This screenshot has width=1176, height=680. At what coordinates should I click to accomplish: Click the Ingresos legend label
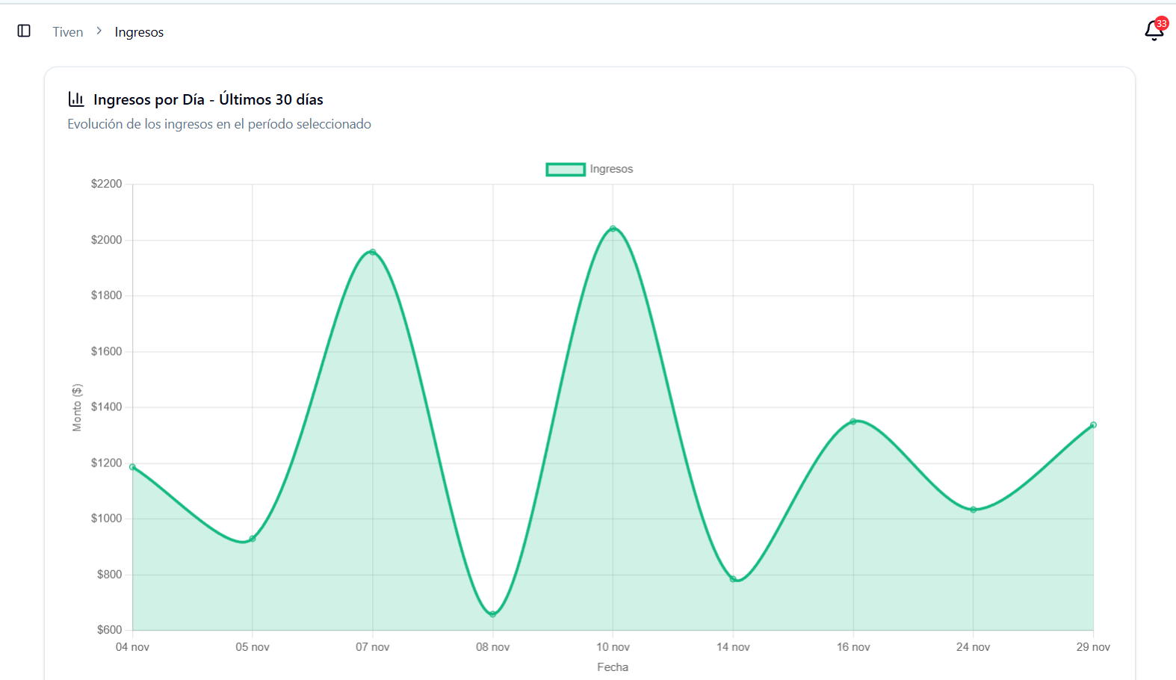(x=611, y=170)
